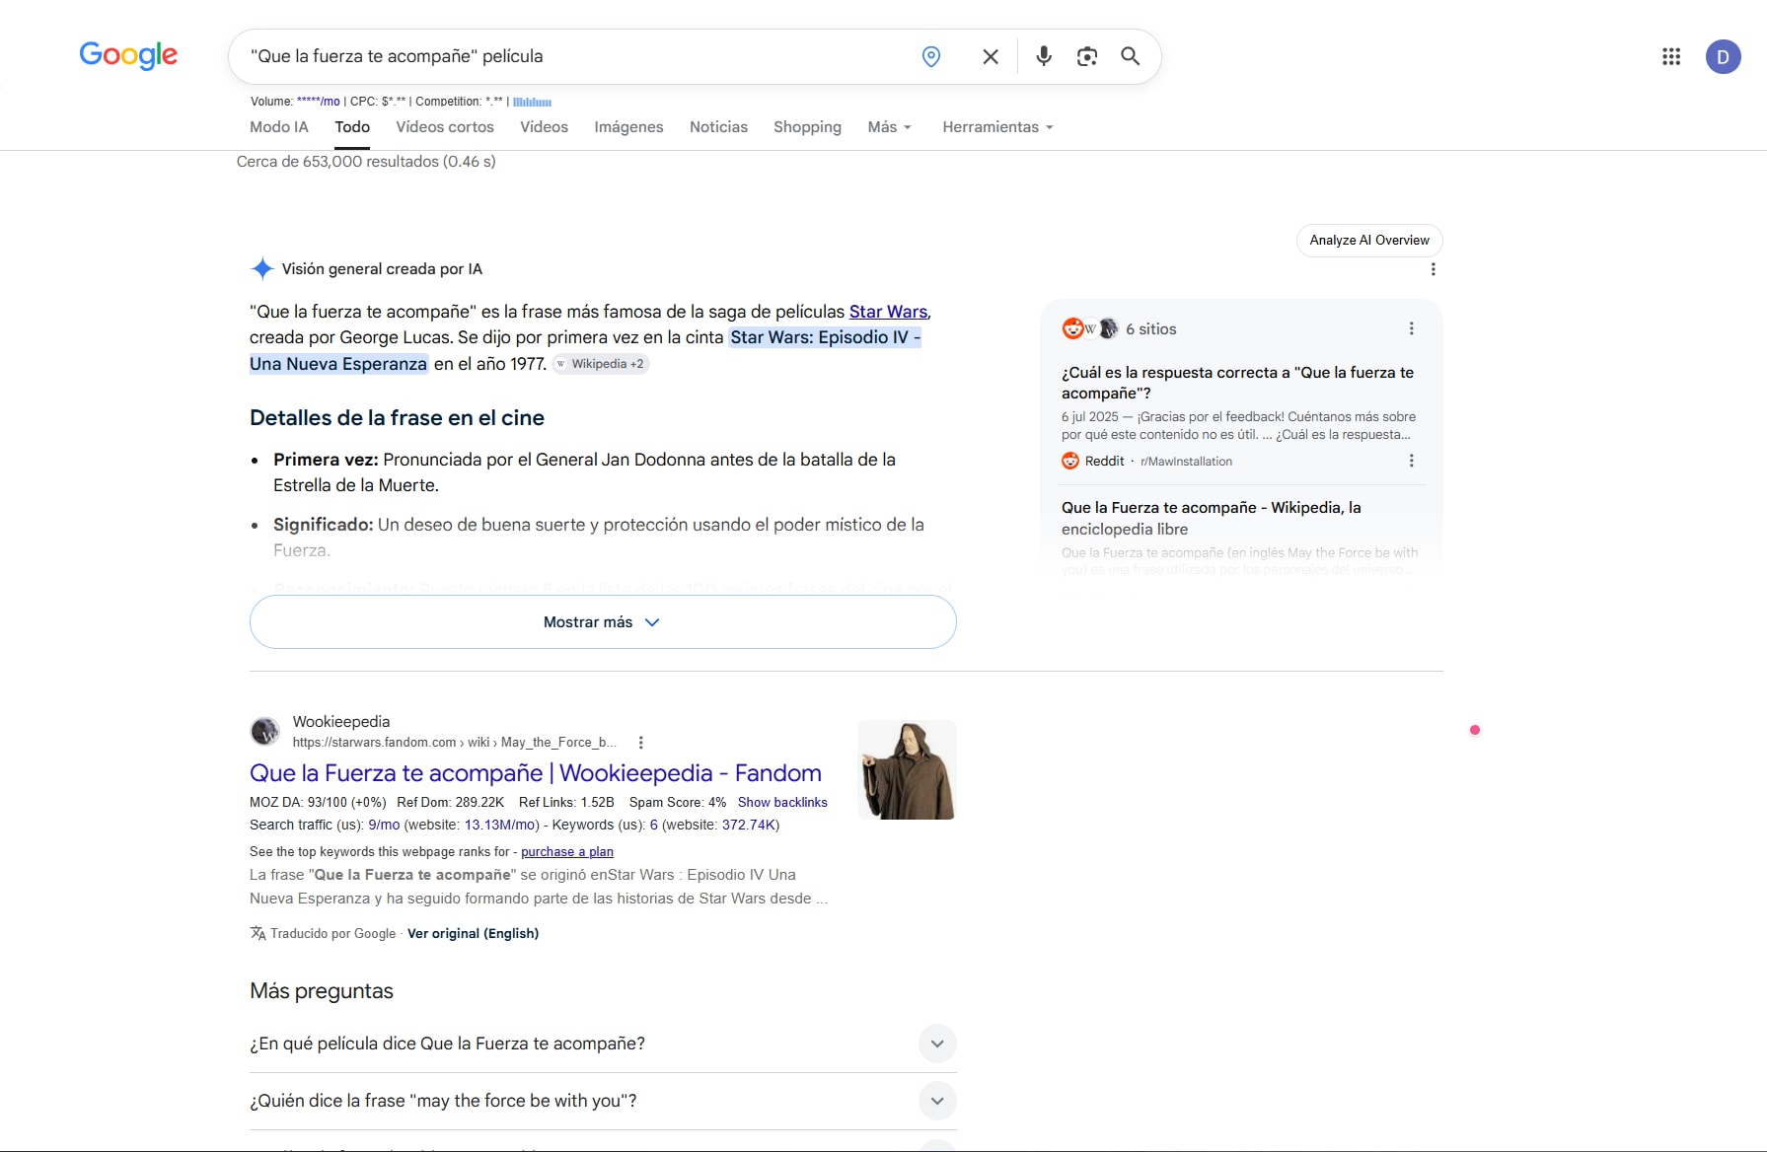The width and height of the screenshot is (1767, 1152).
Task: Click the r/MawInstallation subreddit label
Action: pos(1186,462)
